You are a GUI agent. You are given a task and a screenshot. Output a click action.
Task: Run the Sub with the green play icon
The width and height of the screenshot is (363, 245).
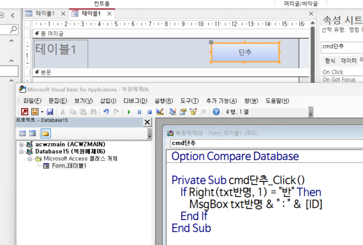(x=129, y=112)
